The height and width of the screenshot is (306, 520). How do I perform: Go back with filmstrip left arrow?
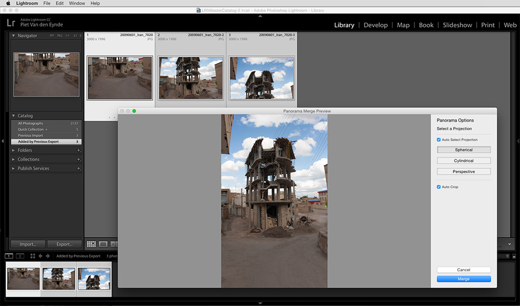tap(41, 256)
